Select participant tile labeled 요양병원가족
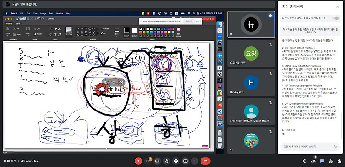Screen dimensions: 345x167 (x=251, y=54)
